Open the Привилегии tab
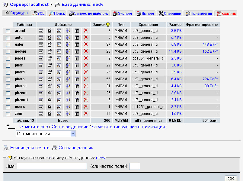 [199, 14]
